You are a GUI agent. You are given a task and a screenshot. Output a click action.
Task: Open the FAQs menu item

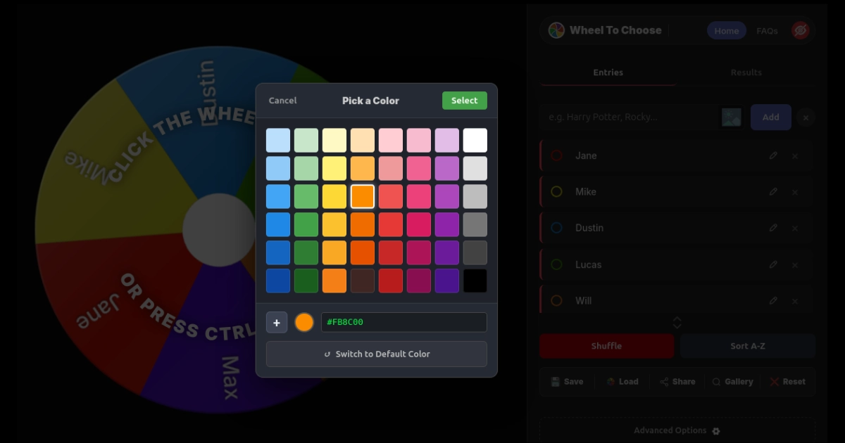(767, 30)
